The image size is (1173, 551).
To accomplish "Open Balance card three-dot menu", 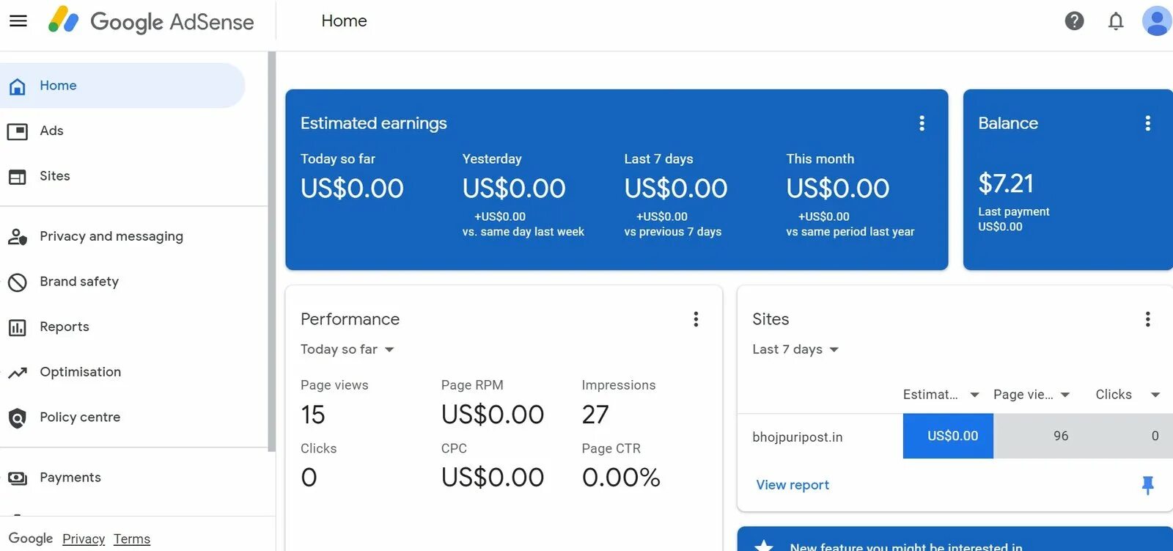I will point(1147,123).
